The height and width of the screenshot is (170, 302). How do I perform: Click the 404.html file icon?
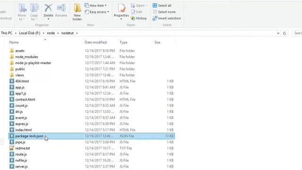coord(12,81)
